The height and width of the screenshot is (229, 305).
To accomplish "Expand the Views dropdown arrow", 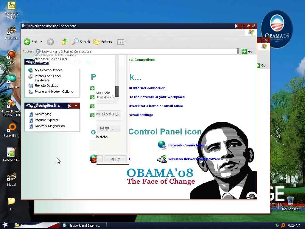I will point(126,42).
